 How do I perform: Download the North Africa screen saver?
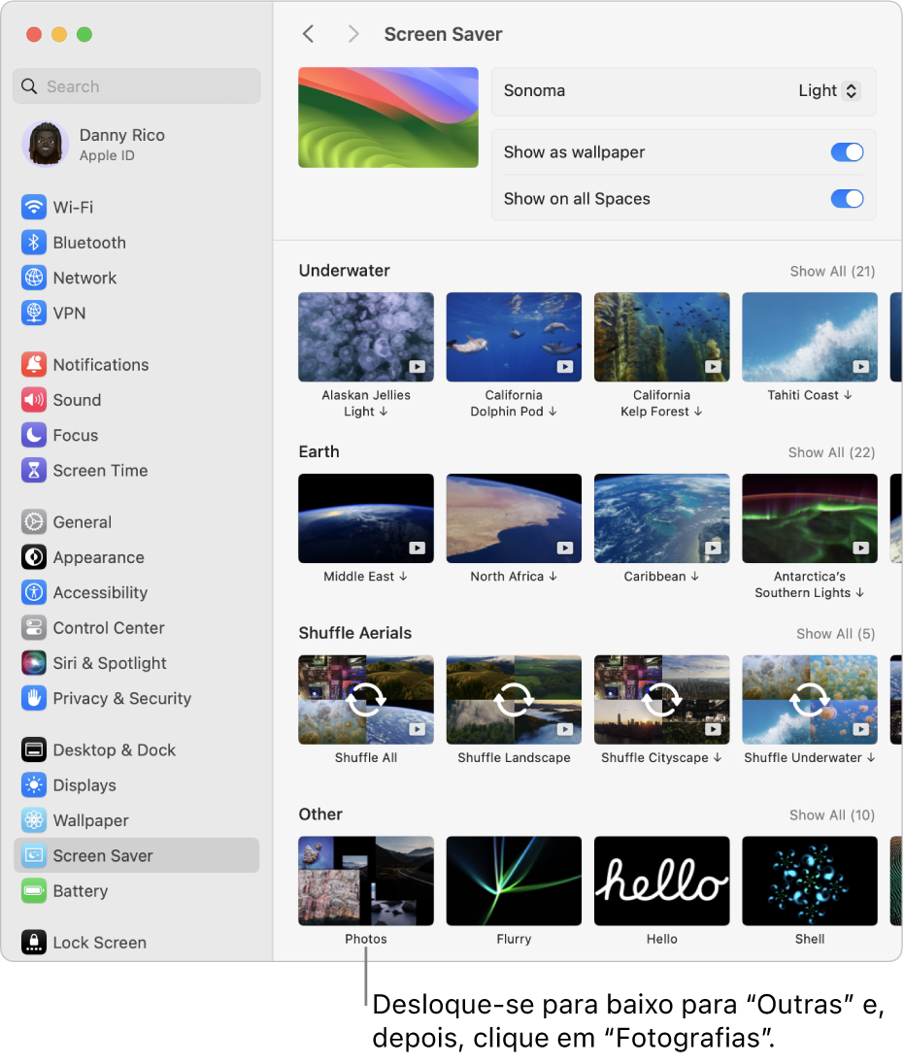click(x=552, y=576)
